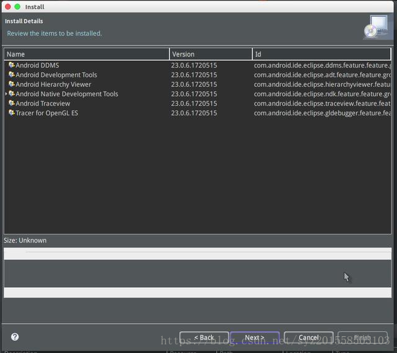The image size is (397, 353).
Task: Click the Size: Unknown label
Action: 25,240
